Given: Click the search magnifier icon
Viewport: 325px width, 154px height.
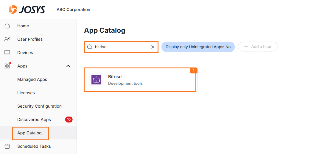Looking at the screenshot, I should pyautogui.click(x=90, y=47).
